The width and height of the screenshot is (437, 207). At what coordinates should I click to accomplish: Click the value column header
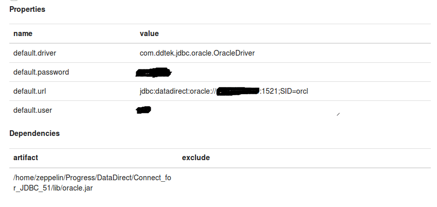coord(149,33)
